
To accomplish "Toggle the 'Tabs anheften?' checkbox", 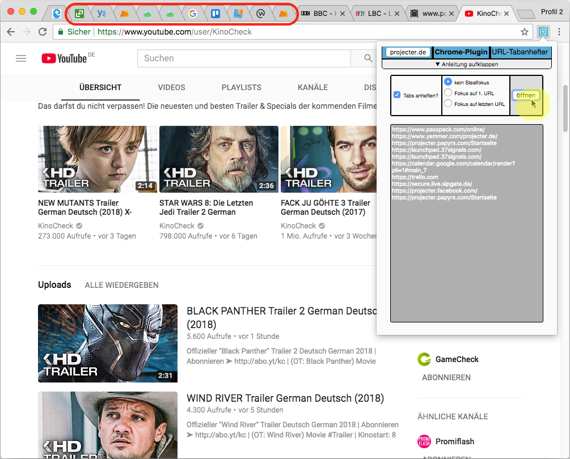I will pos(397,95).
